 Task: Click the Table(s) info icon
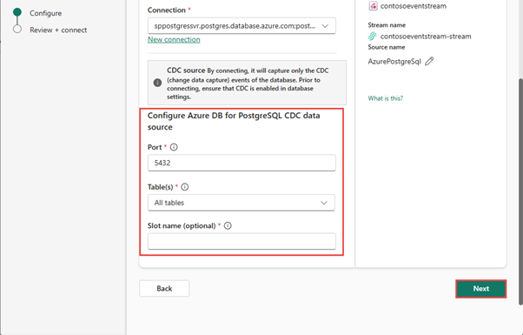[x=184, y=187]
